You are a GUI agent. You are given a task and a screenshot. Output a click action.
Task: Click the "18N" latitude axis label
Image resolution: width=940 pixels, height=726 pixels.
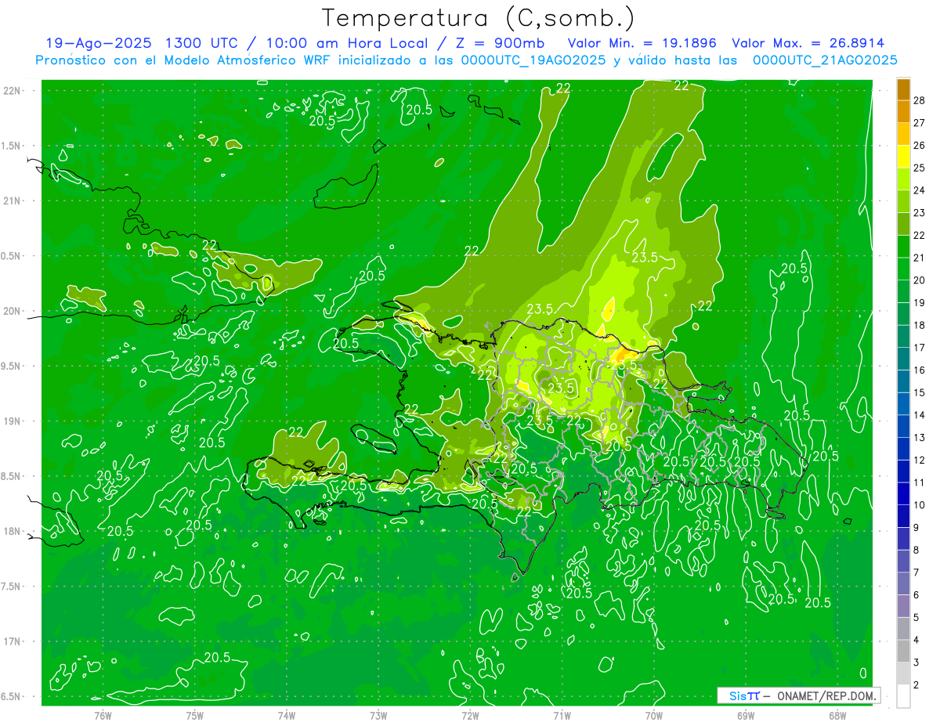click(13, 531)
